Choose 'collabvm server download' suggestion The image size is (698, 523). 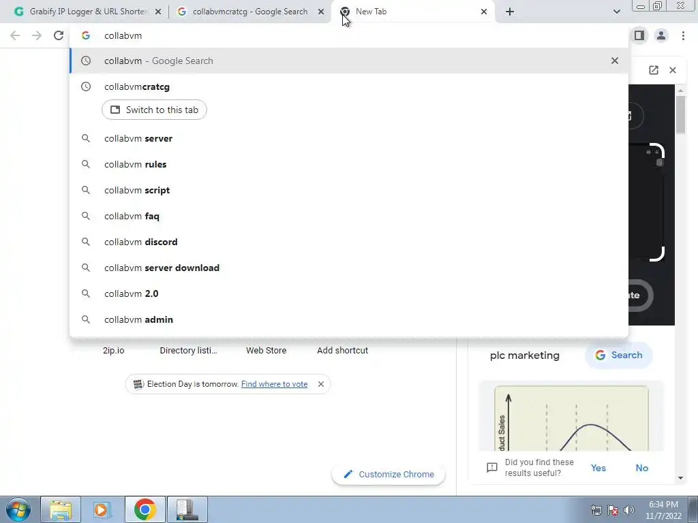click(348, 268)
